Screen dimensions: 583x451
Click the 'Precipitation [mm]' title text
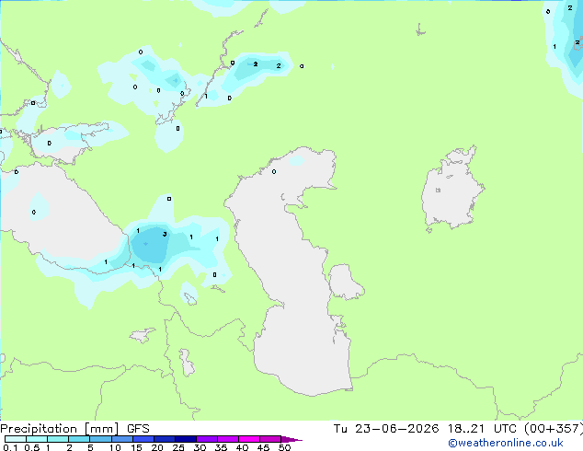(x=60, y=429)
